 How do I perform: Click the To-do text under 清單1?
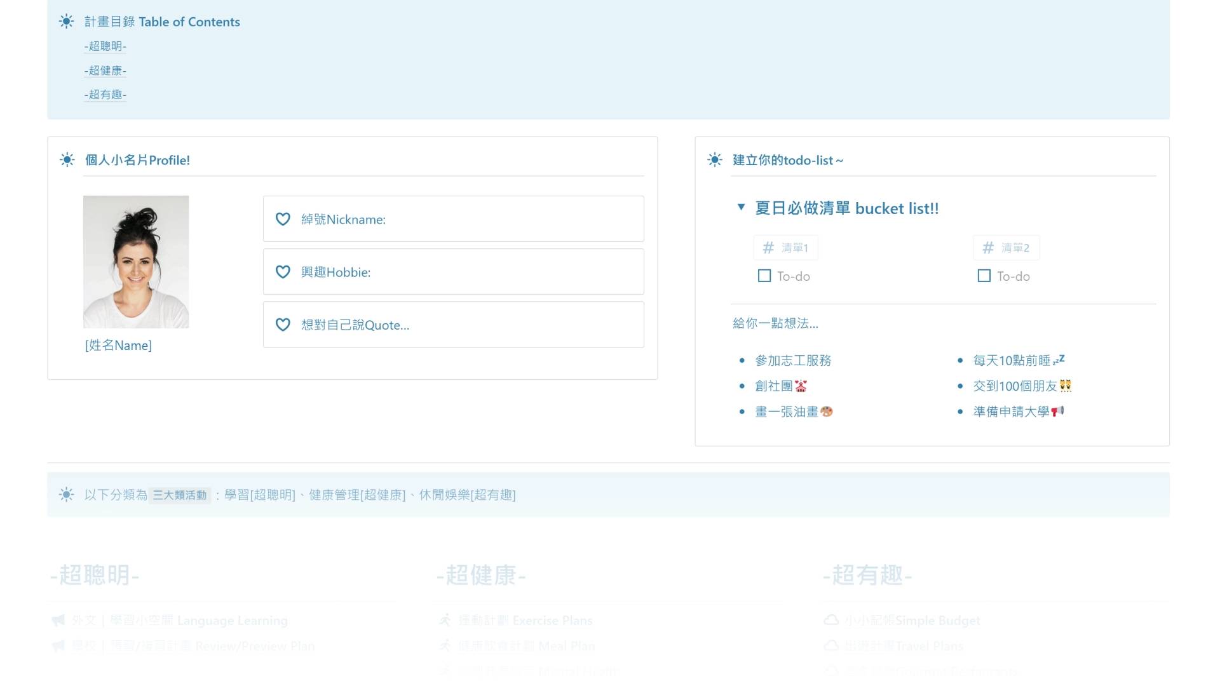click(x=794, y=276)
